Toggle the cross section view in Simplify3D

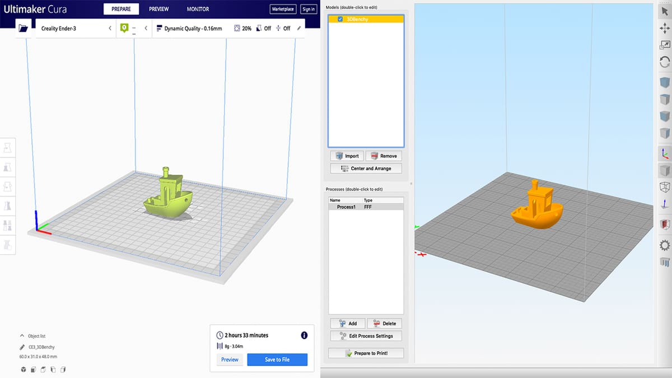665,224
